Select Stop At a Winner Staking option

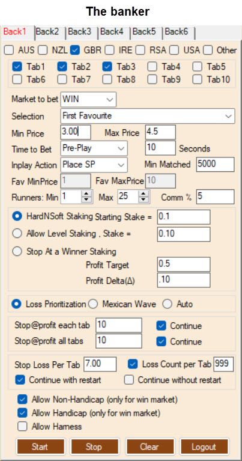pos(17,251)
